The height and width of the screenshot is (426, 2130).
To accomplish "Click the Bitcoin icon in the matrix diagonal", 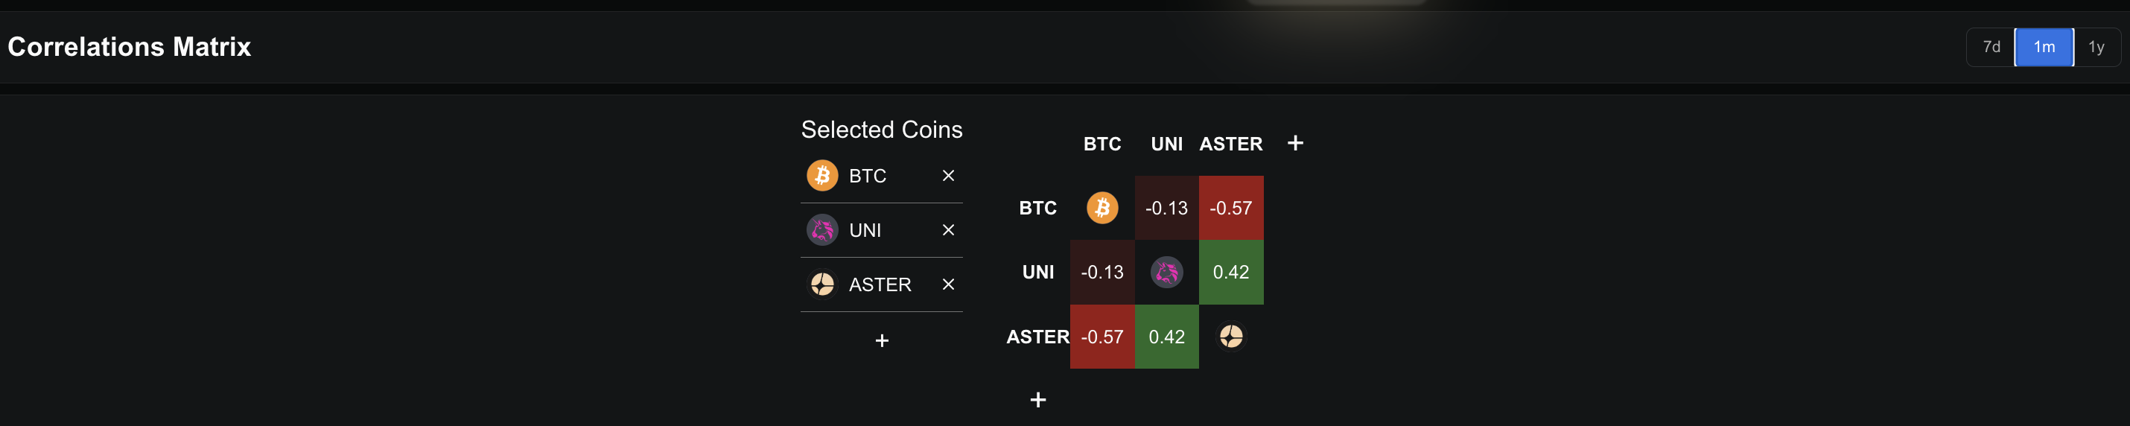I will [x=1101, y=208].
